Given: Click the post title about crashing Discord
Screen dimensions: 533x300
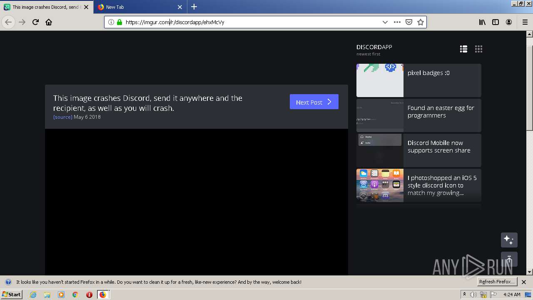Looking at the screenshot, I should point(148,103).
